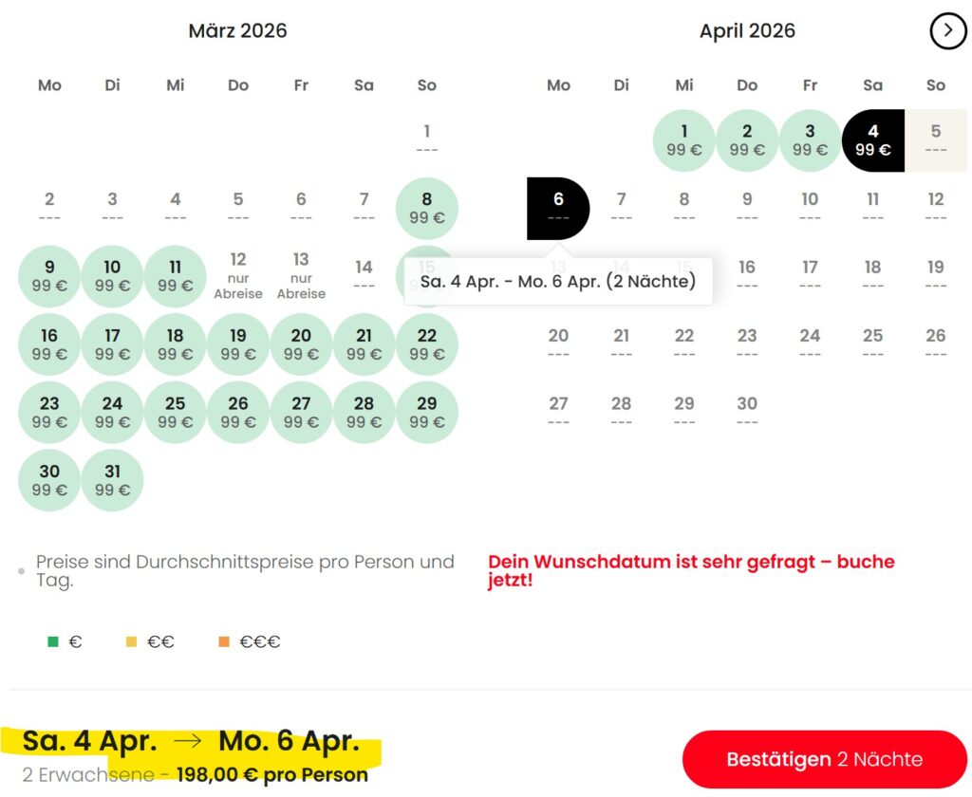972x797 pixels.
Task: Click the orange €€€ price legend square
Action: click(224, 642)
